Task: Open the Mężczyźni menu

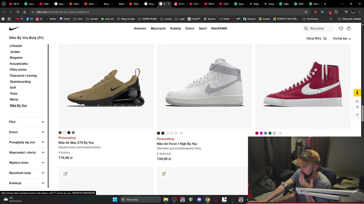Action: point(158,28)
